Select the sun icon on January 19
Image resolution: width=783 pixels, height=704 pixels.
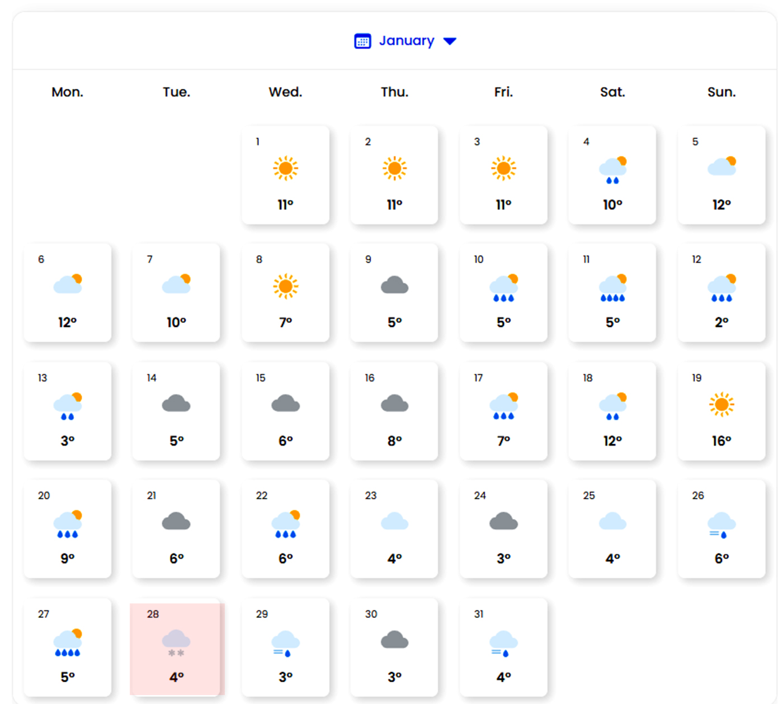pos(721,405)
